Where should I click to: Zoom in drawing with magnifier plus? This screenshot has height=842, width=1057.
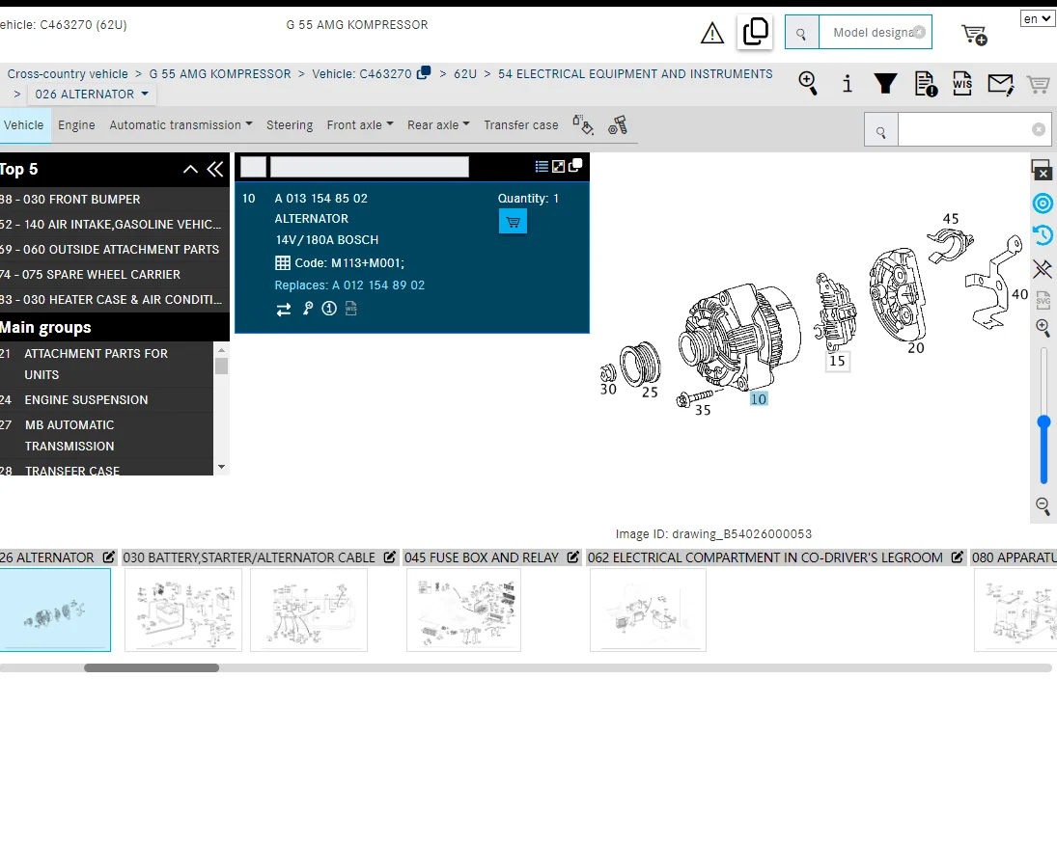[1043, 328]
